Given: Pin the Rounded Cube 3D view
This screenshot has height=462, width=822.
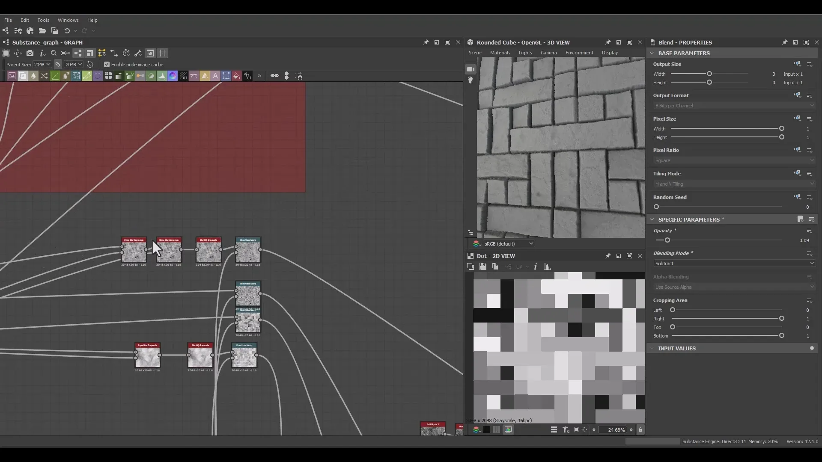Looking at the screenshot, I should [608, 42].
